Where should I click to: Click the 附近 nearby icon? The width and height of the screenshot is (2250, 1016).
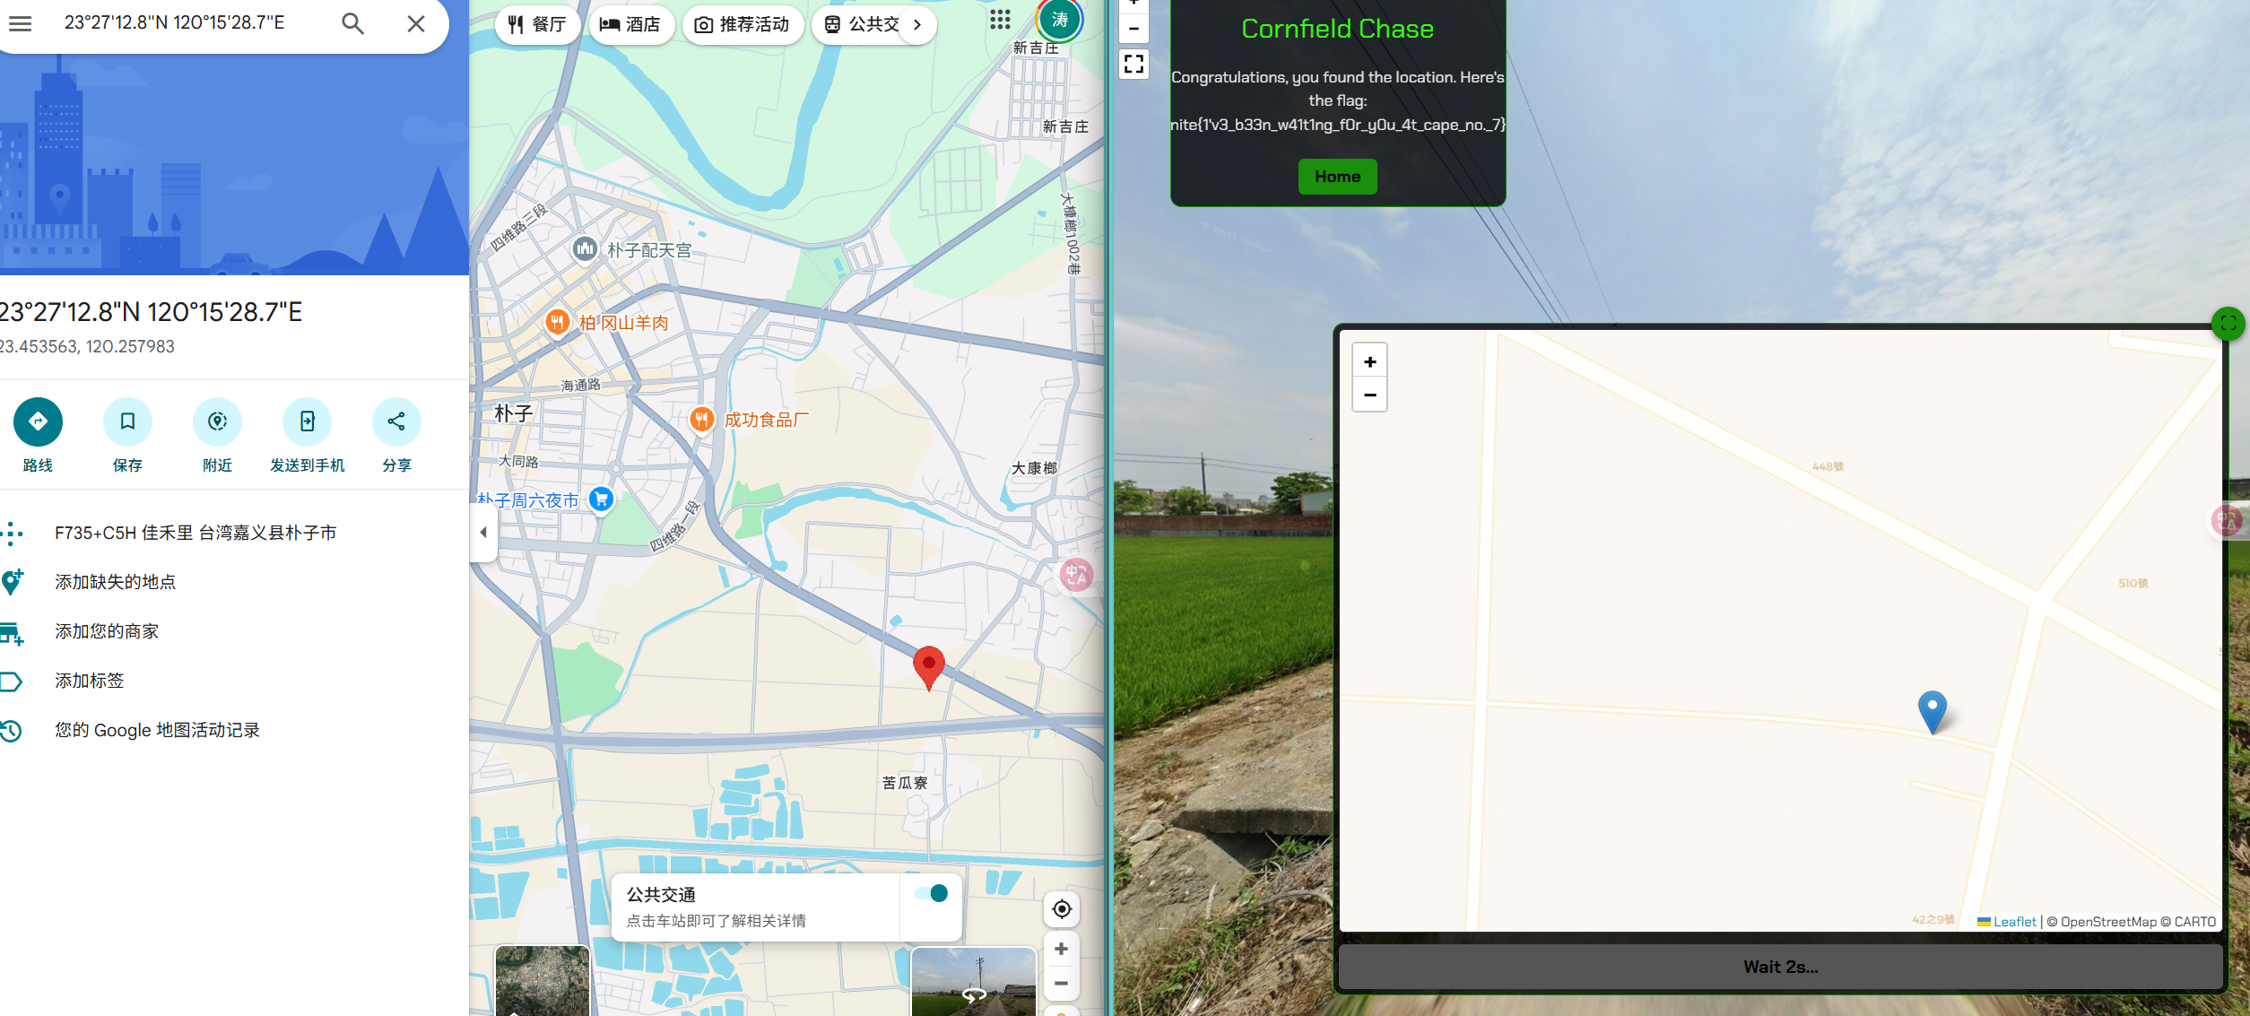click(217, 421)
